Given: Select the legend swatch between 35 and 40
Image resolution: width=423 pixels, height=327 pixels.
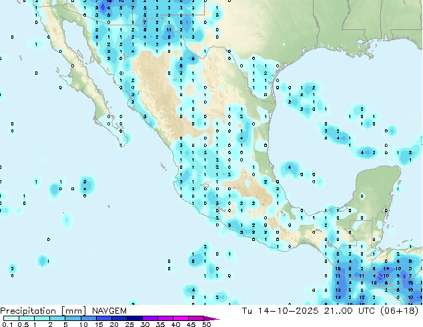Looking at the screenshot, I should [165, 318].
